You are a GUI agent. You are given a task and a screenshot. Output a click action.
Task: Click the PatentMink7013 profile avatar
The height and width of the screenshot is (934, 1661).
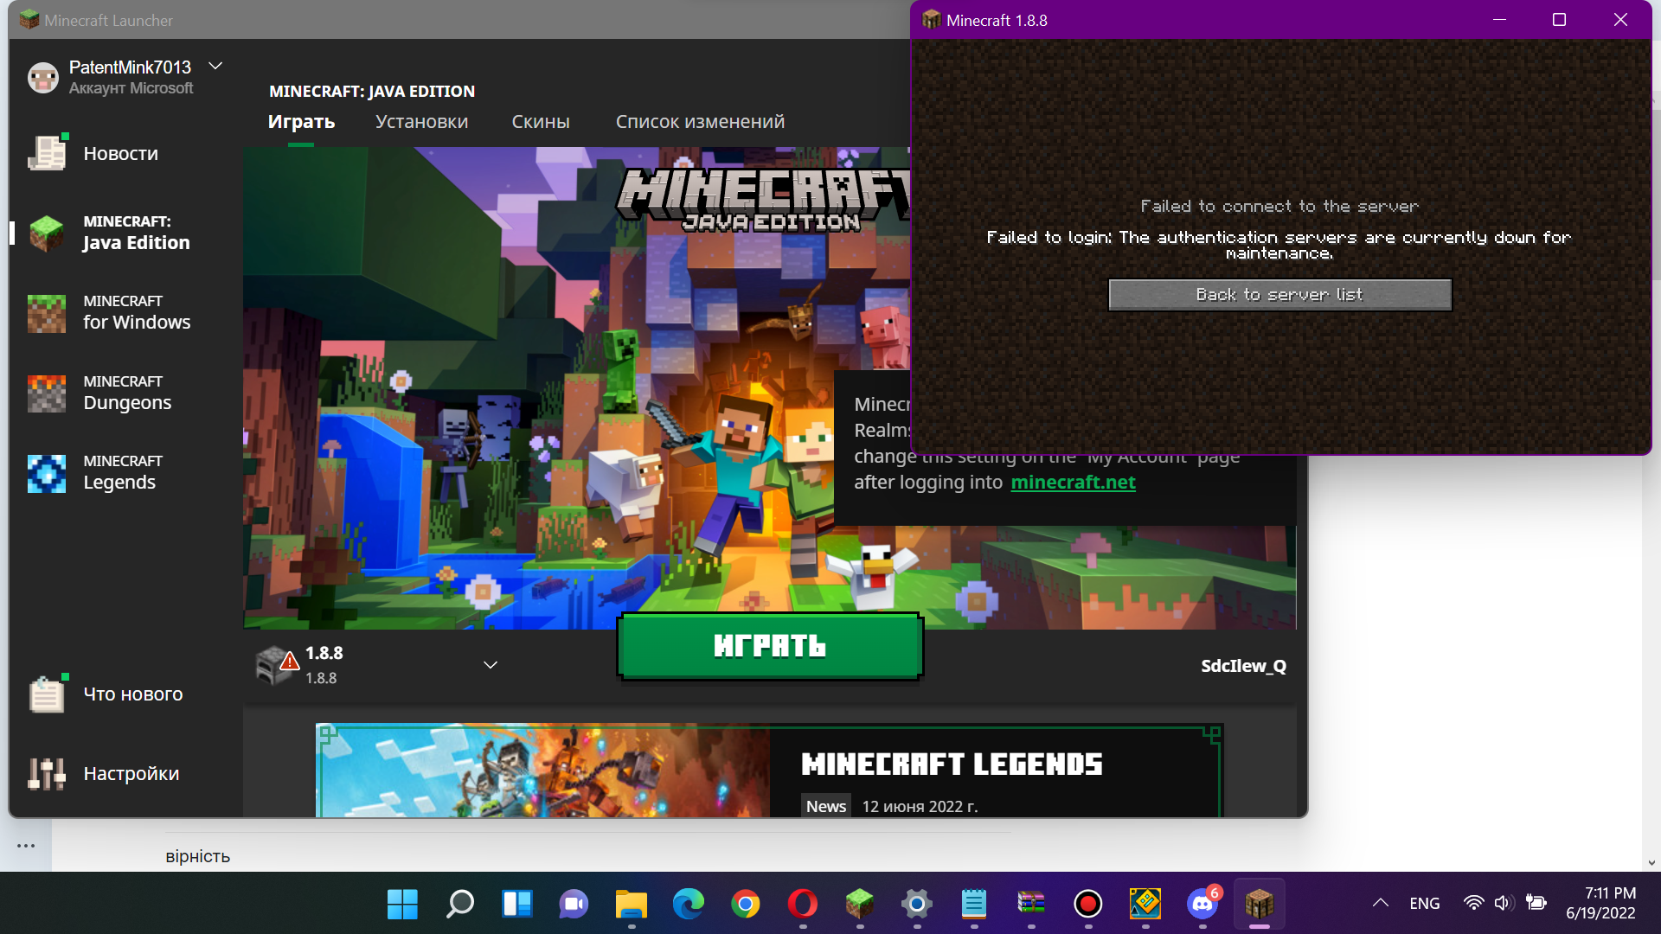coord(42,77)
